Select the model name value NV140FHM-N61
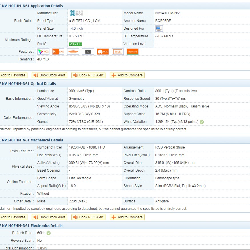 click(168, 13)
